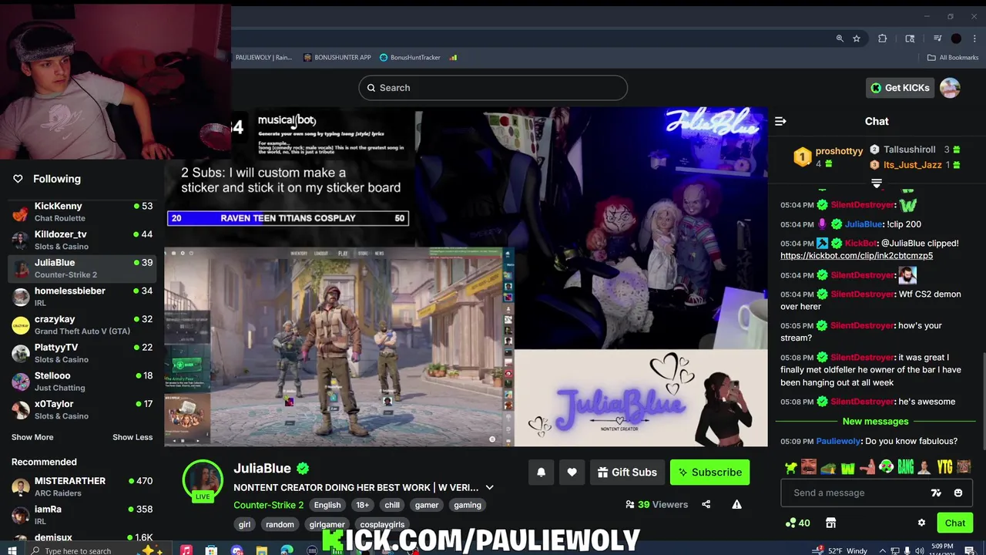986x555 pixels.
Task: Open recommended MISTERARTHER channel
Action: [x=82, y=486]
